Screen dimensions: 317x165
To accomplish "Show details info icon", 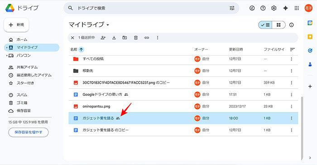I will [x=291, y=25].
